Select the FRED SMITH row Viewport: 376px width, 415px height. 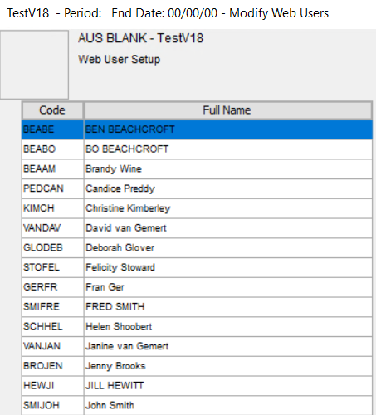pyautogui.click(x=197, y=307)
